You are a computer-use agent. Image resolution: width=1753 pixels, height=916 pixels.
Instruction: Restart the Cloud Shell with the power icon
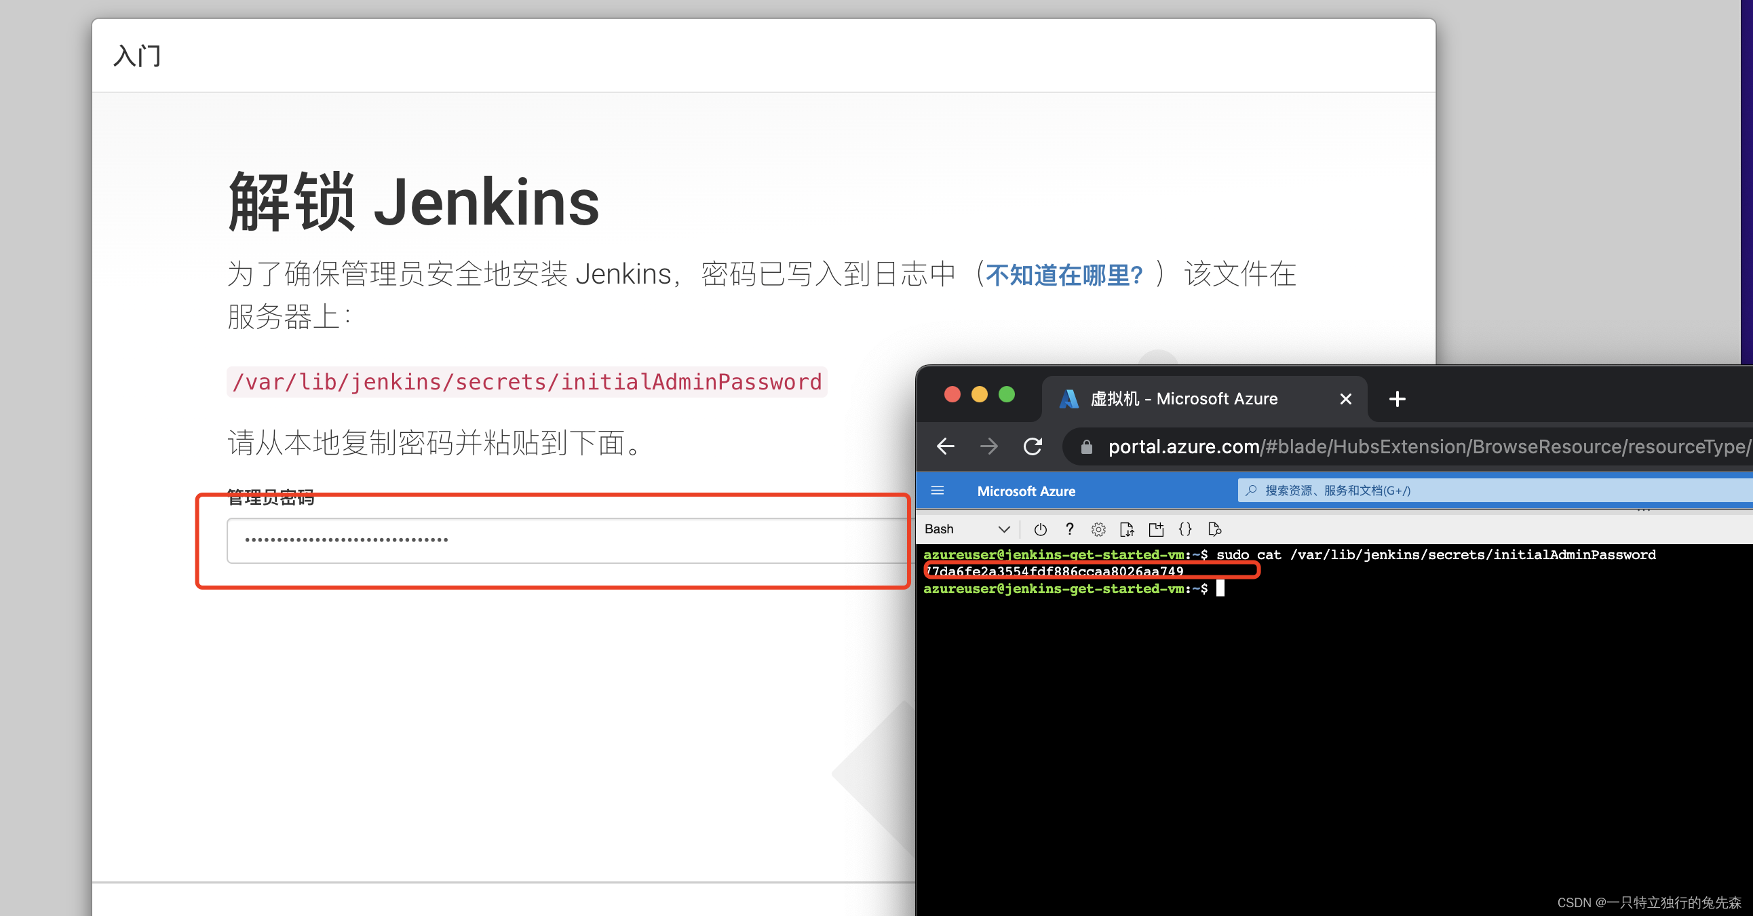pos(1040,529)
